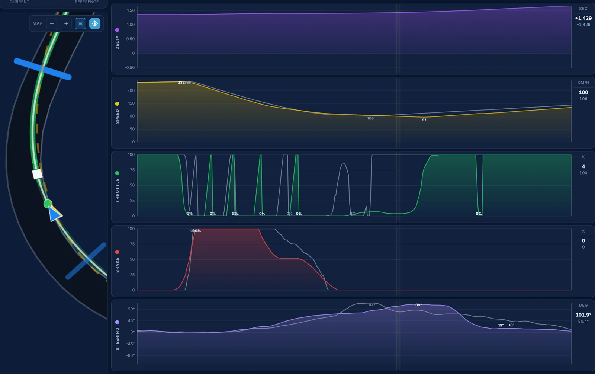Zoom out the track map with minus button
Screen dimensions: 595x374
(x=52, y=23)
